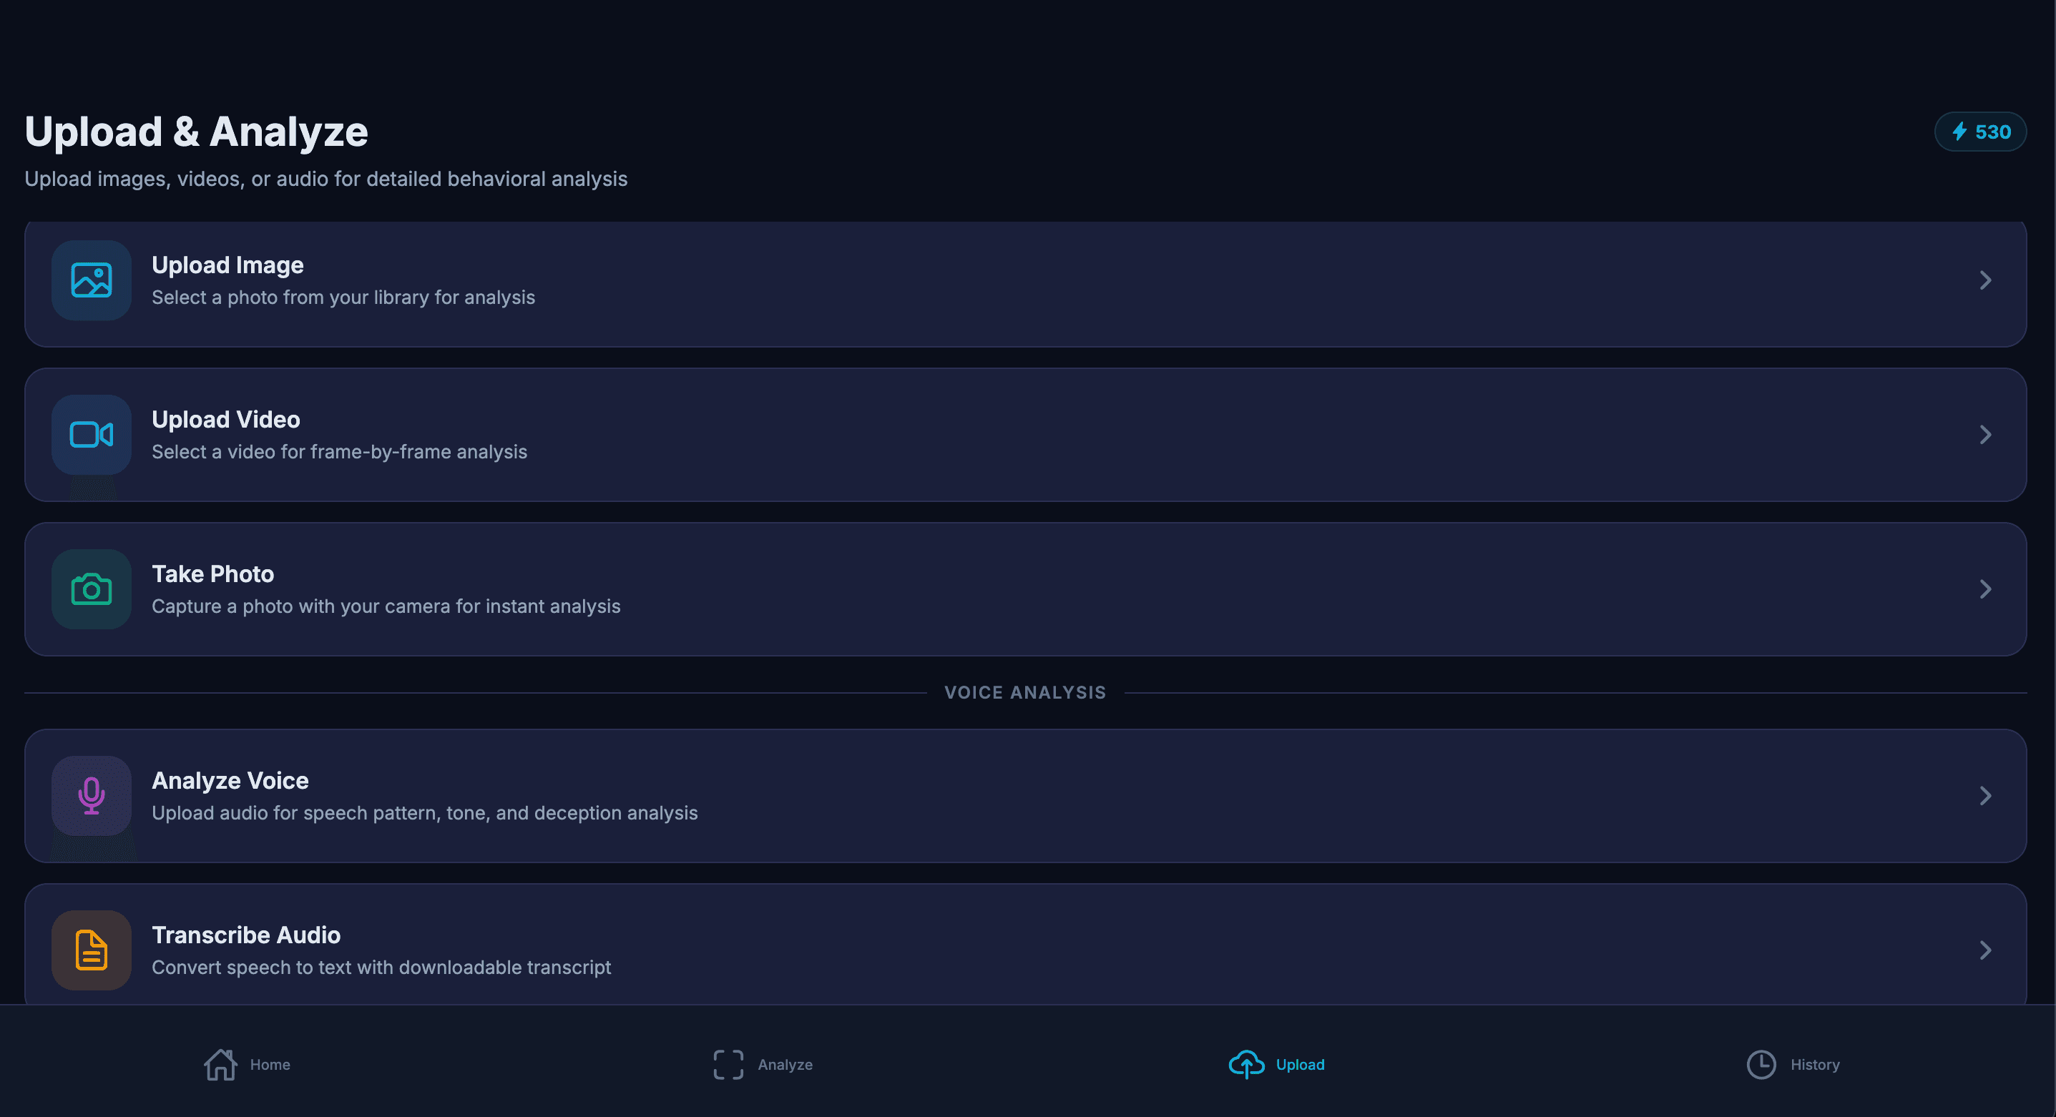
Task: Expand the Upload Video row chevron
Action: 1986,435
